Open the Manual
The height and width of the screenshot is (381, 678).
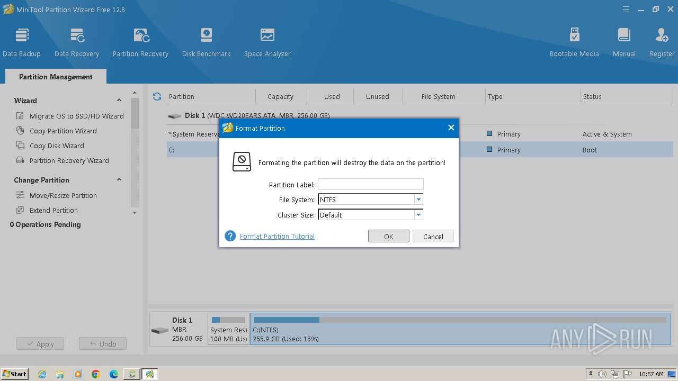pyautogui.click(x=624, y=42)
